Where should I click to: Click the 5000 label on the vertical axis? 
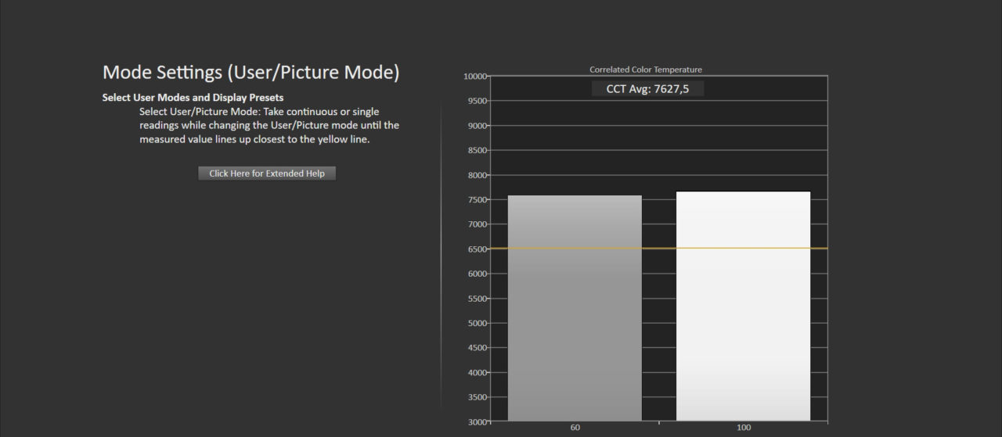(477, 324)
